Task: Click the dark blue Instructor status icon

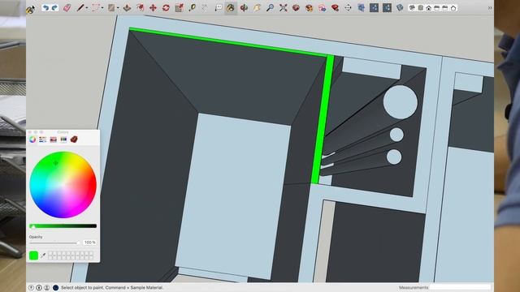Action: pyautogui.click(x=55, y=288)
